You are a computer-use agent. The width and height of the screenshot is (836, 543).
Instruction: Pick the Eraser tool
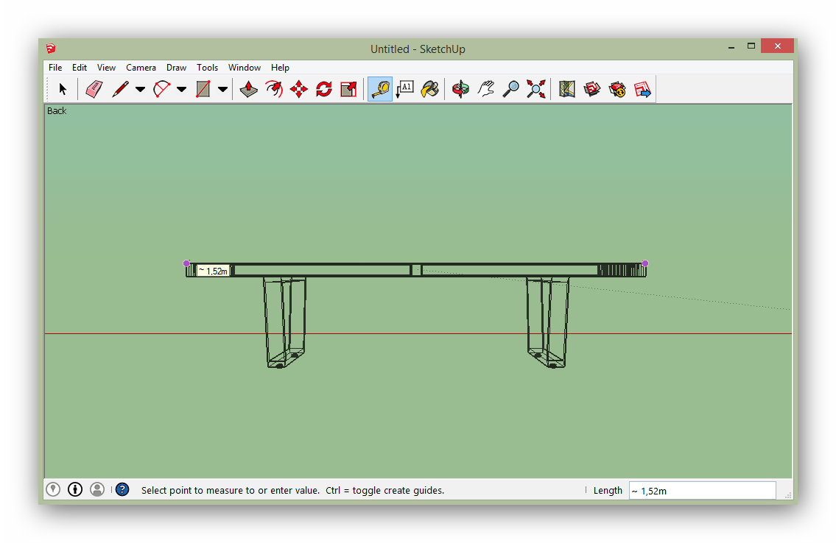click(94, 89)
